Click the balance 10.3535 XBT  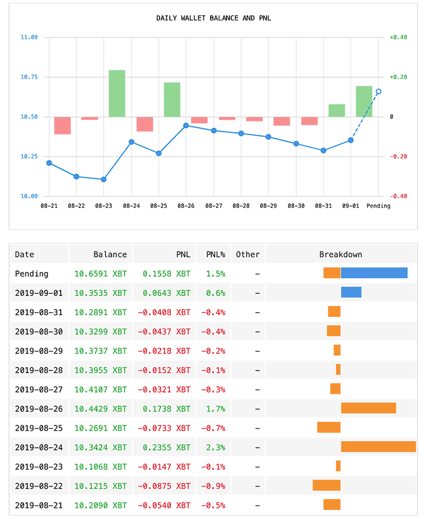tap(101, 293)
